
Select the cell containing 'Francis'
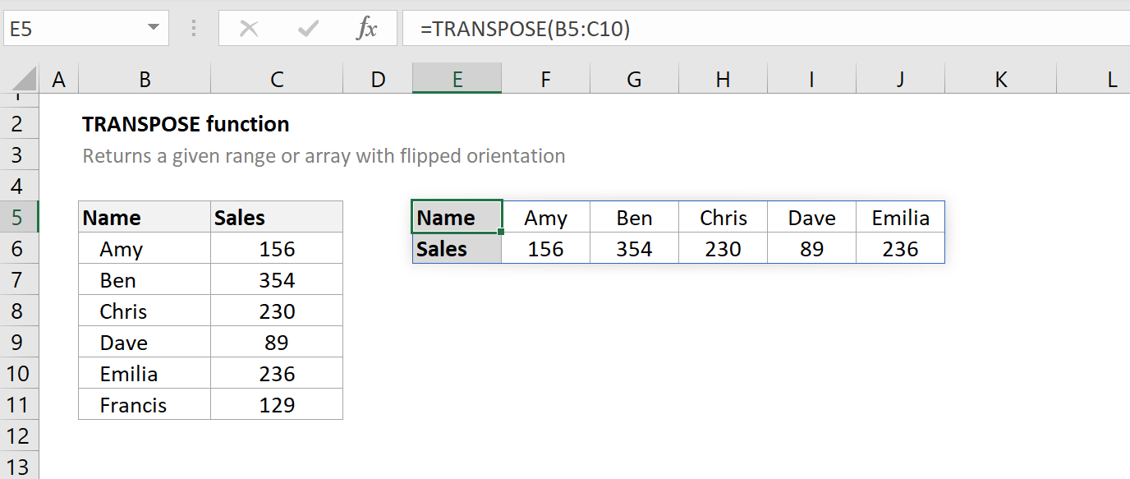[x=144, y=404]
